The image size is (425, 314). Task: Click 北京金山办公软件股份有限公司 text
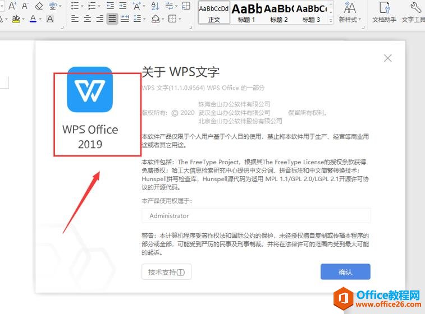pyautogui.click(x=240, y=121)
